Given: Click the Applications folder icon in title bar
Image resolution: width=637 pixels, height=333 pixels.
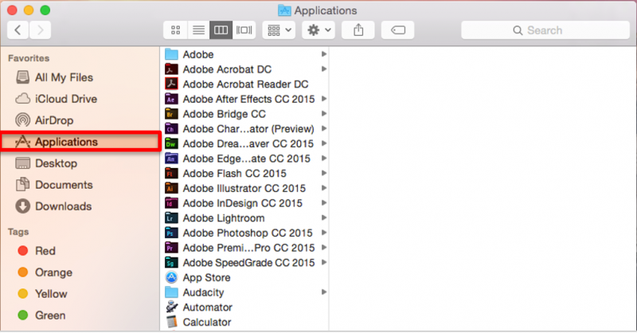Looking at the screenshot, I should [x=284, y=10].
